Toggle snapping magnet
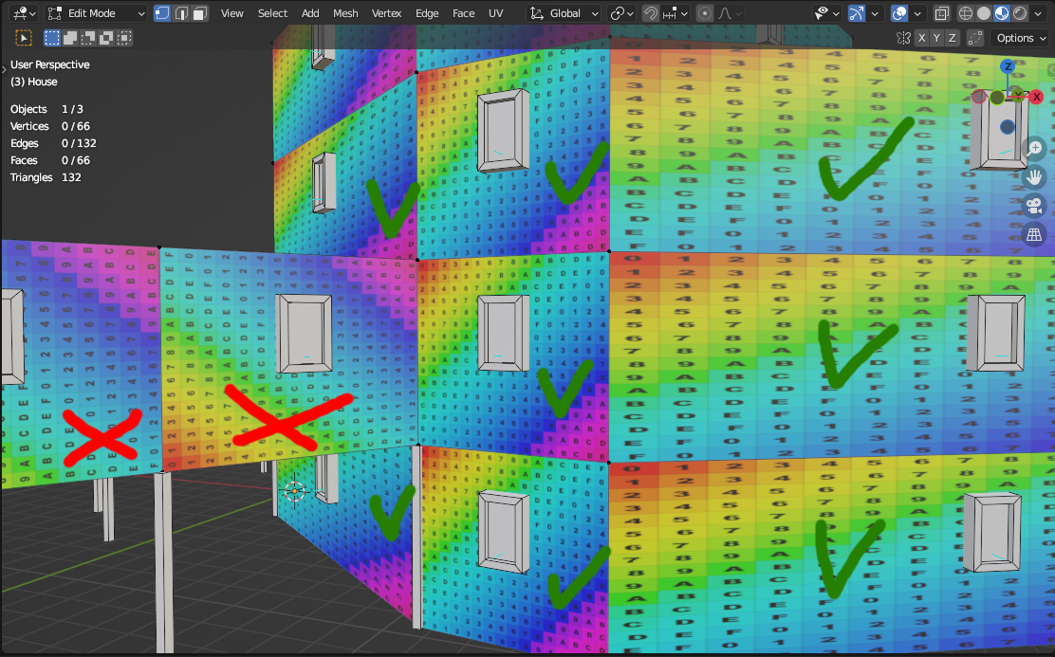1055x657 pixels. 651,13
